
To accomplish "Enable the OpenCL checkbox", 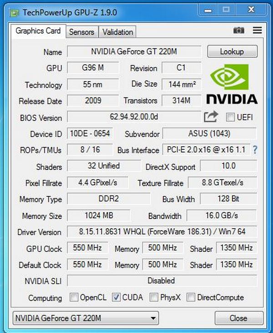I will [74, 297].
